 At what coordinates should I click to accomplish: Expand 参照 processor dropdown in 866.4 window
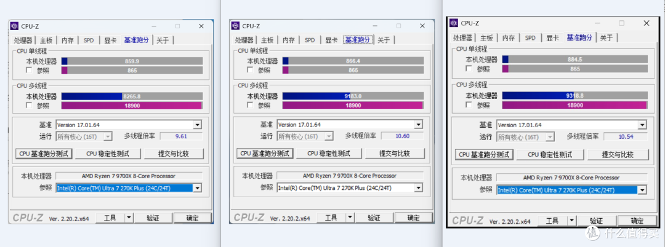pyautogui.click(x=419, y=187)
